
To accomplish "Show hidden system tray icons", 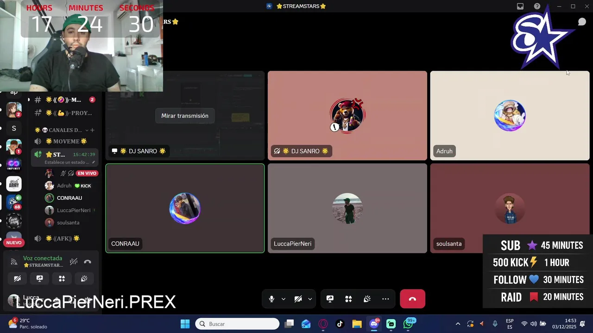I will point(458,324).
